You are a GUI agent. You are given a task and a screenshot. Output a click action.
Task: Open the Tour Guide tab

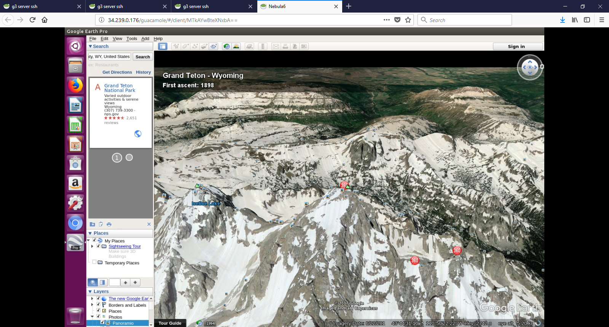(170, 323)
